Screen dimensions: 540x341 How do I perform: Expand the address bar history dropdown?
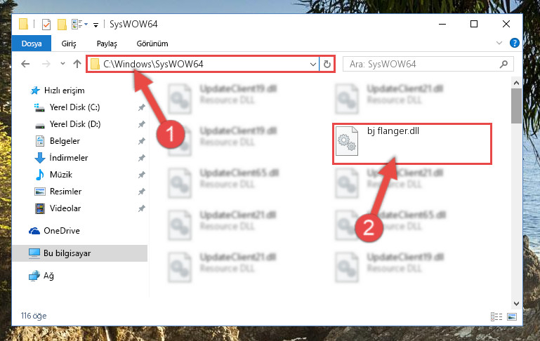pyautogui.click(x=312, y=65)
